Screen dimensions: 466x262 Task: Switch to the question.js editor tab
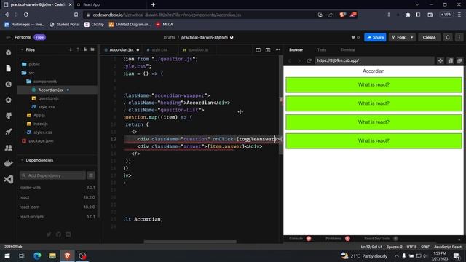point(197,50)
